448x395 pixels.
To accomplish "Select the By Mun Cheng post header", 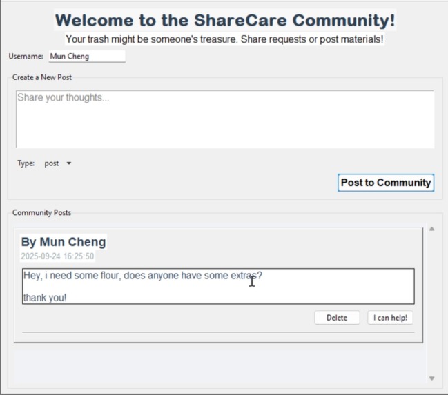I will (x=64, y=242).
